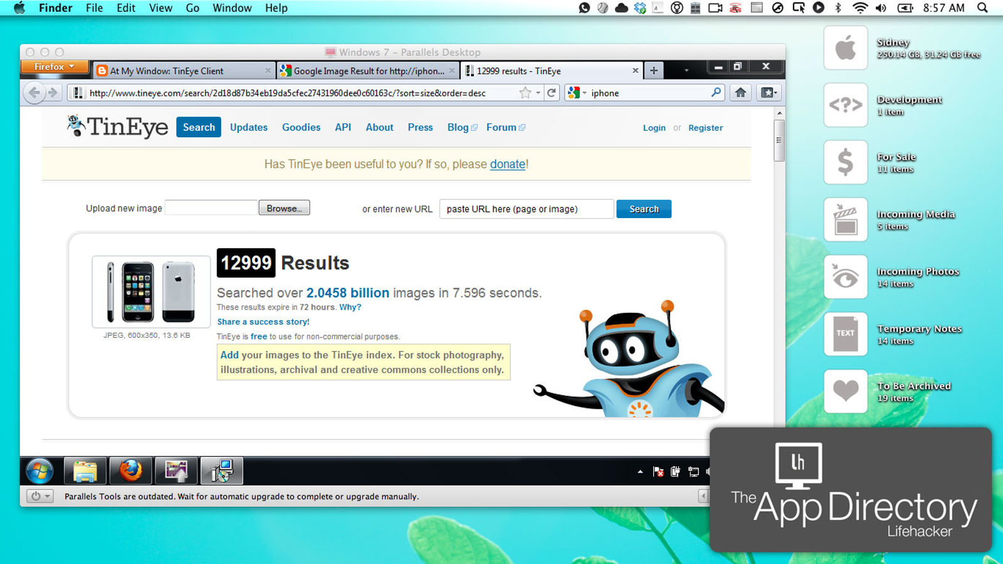Open the Development folder icon
The height and width of the screenshot is (564, 1003).
[x=846, y=105]
